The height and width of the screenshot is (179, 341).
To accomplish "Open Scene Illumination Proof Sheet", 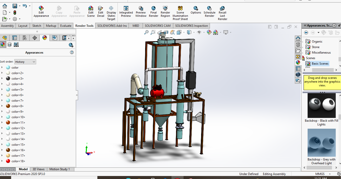I will tap(180, 13).
